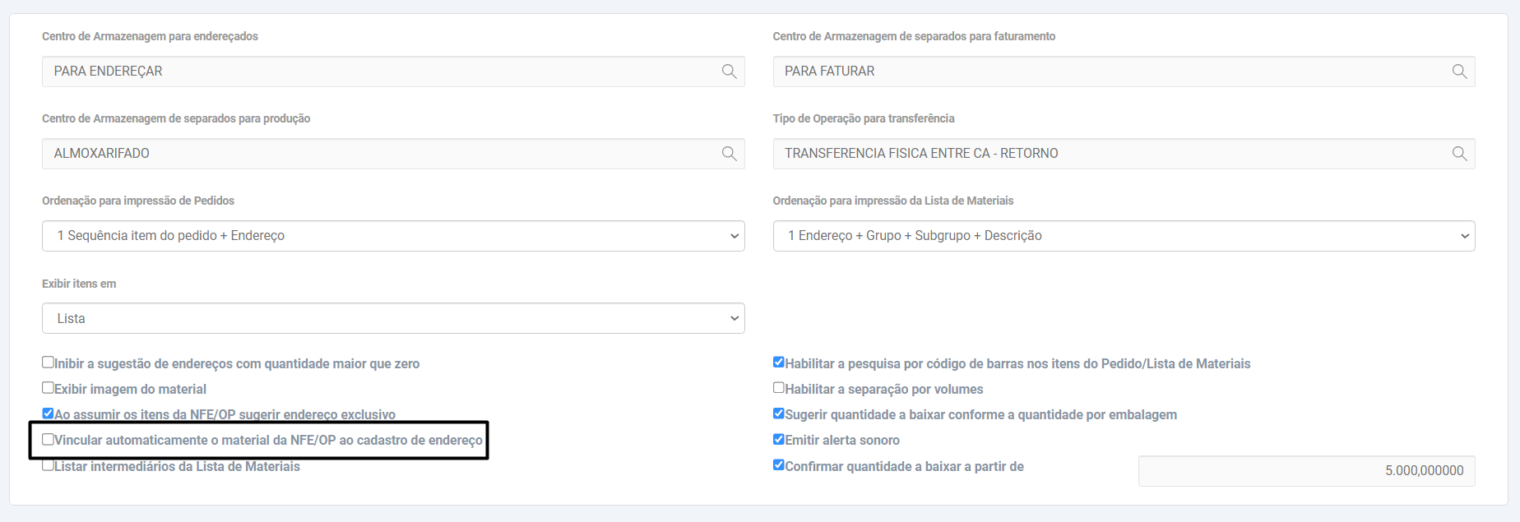
Task: Disable pesquisa por código de barras checkbox
Action: point(779,363)
